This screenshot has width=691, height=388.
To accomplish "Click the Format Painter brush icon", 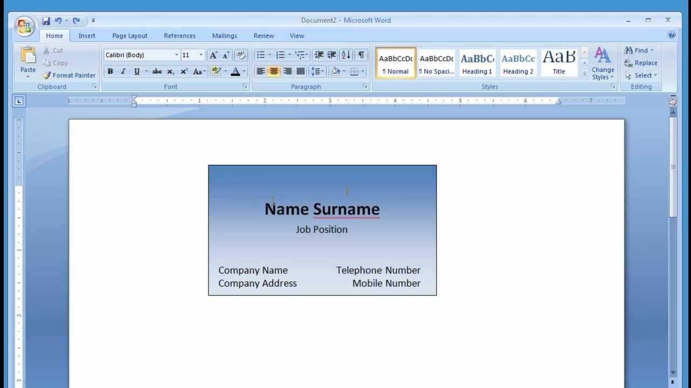I will click(46, 75).
